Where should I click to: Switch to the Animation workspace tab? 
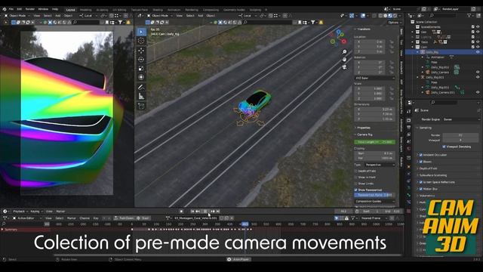coord(174,10)
